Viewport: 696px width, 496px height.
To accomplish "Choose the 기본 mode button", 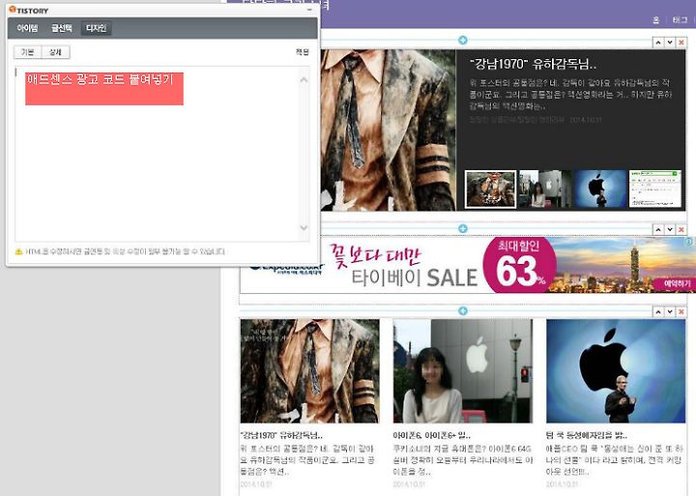I will 27,52.
